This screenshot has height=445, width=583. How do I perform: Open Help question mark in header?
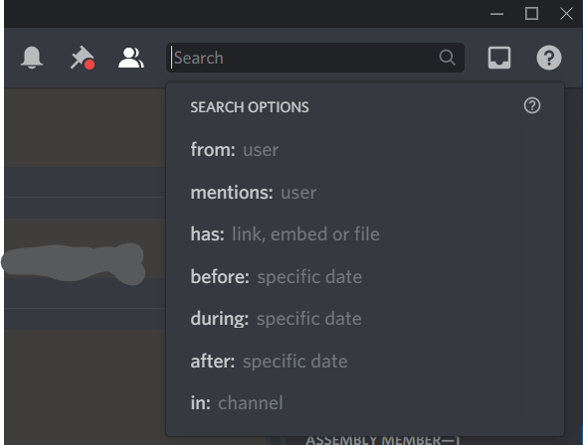549,58
